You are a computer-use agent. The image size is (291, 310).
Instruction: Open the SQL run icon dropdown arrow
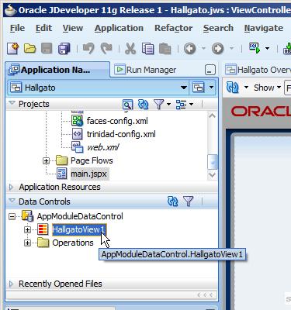coord(268,48)
